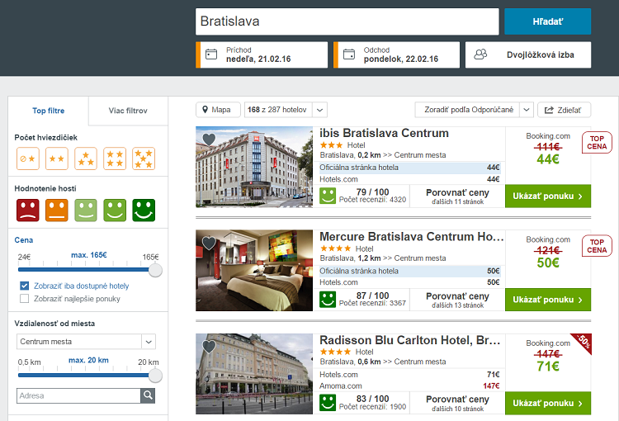Filter by light green smiley guest rating
This screenshot has height=421, width=619.
pos(86,210)
